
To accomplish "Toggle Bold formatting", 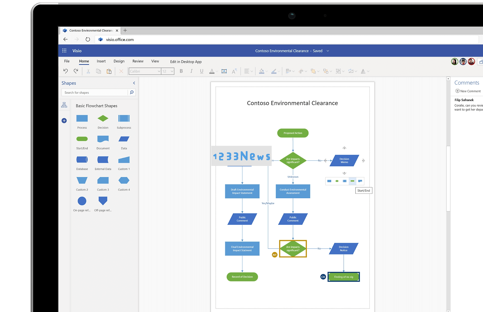I will point(181,71).
